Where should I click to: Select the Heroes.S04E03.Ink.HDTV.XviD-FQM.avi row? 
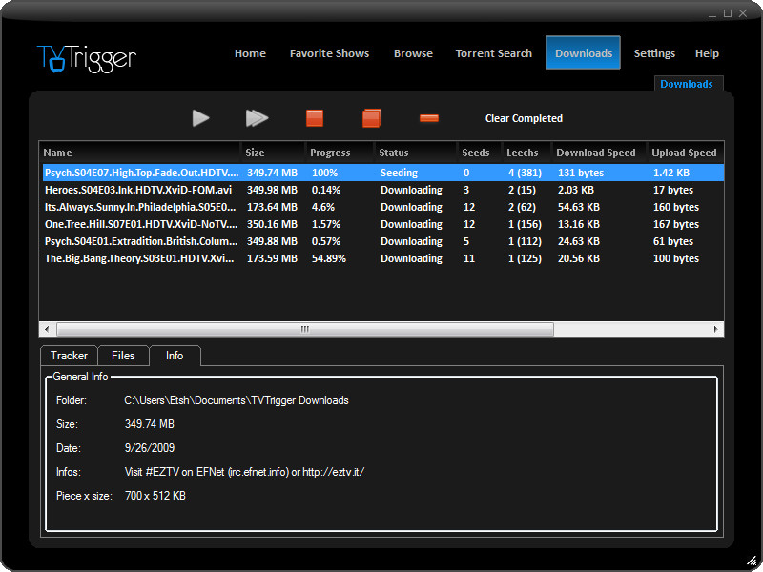point(381,190)
